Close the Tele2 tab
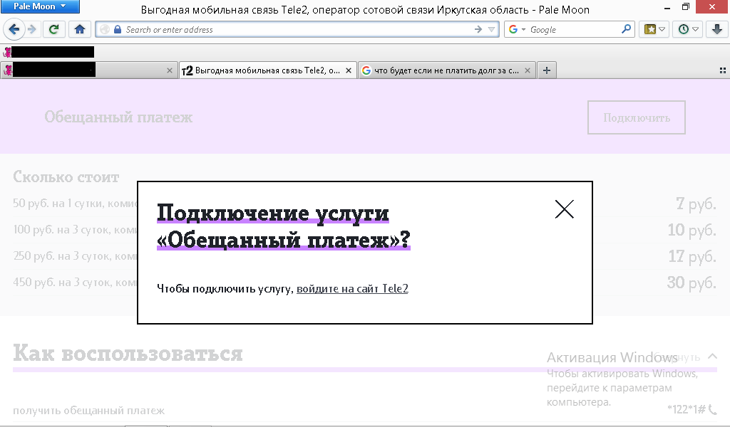Screen dimensions: 730x427 pyautogui.click(x=348, y=70)
